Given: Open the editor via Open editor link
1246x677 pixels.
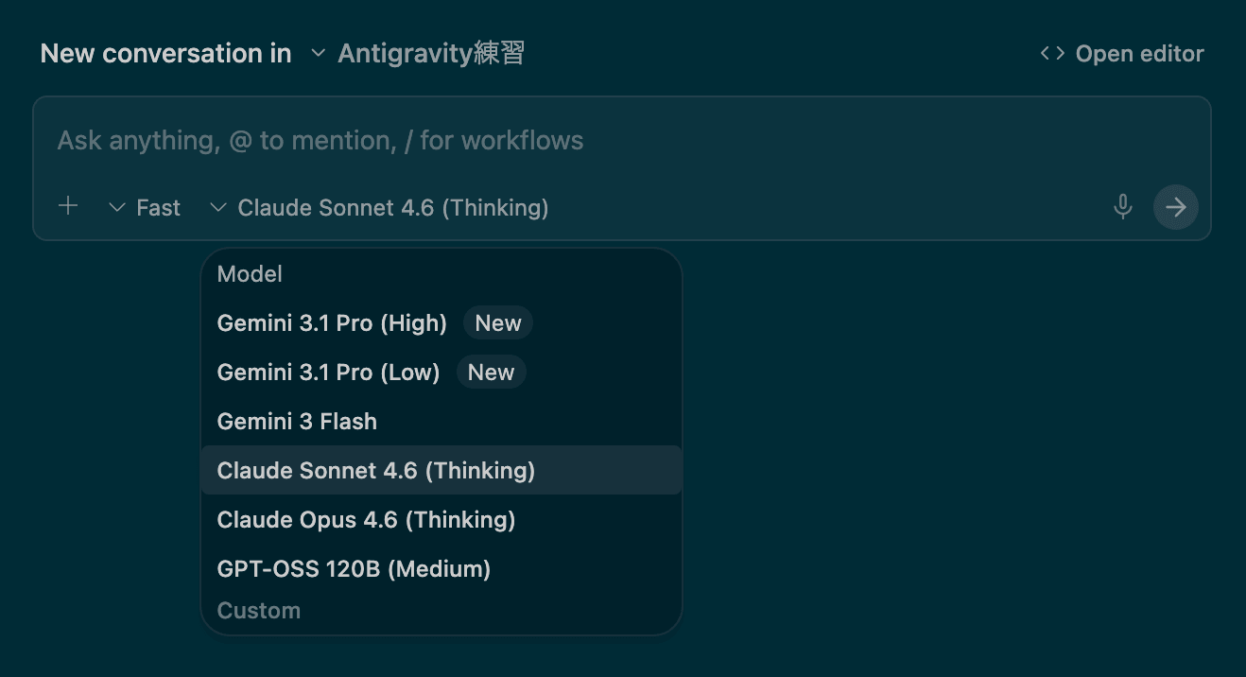Looking at the screenshot, I should pyautogui.click(x=1139, y=54).
